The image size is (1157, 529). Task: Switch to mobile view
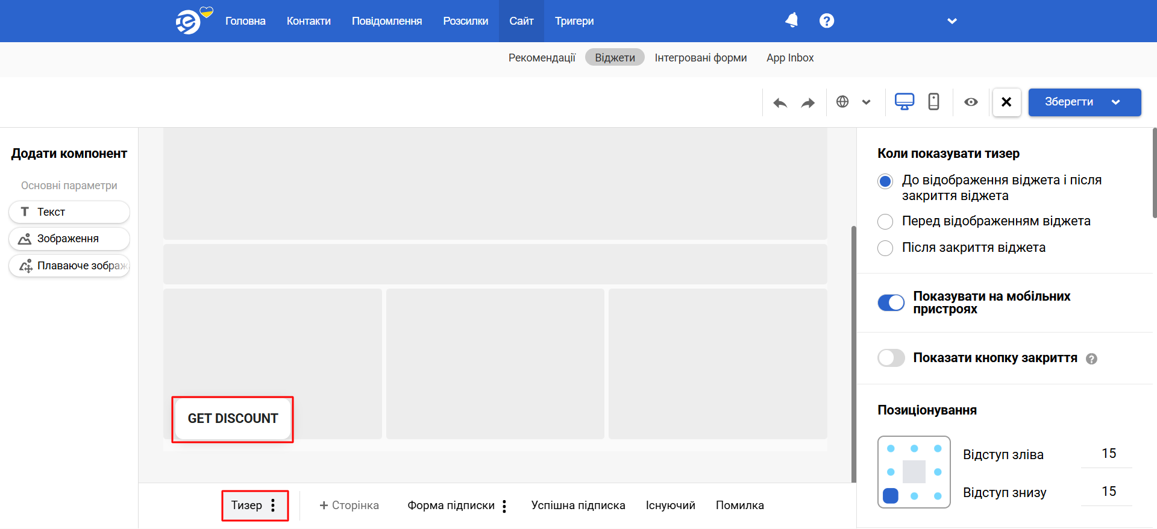click(x=933, y=102)
